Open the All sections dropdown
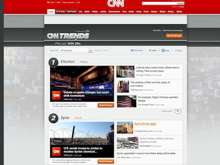The image size is (220, 165). tap(76, 50)
